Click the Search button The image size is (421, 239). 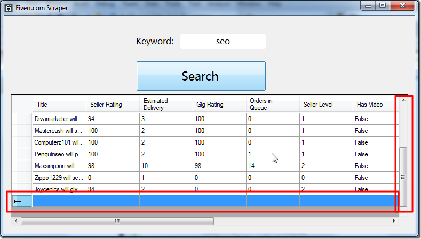tap(201, 76)
